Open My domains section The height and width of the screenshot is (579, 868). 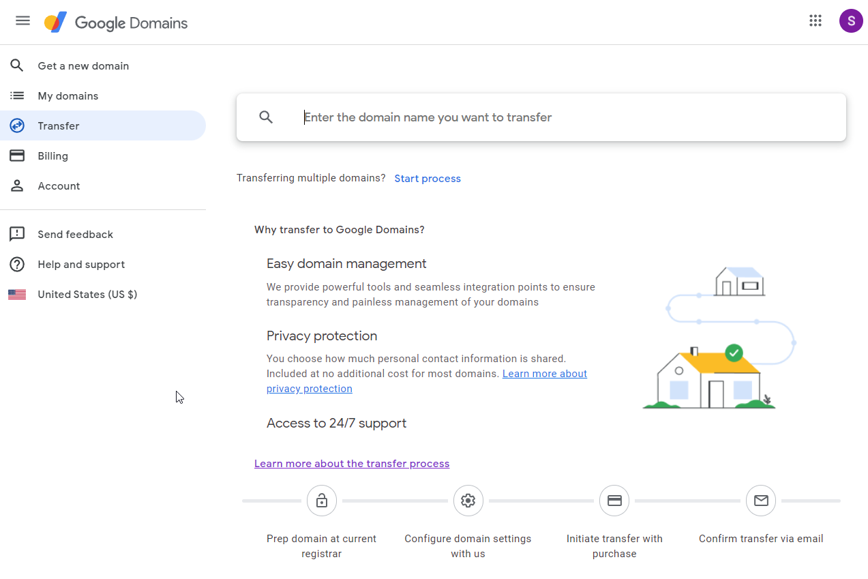[68, 96]
